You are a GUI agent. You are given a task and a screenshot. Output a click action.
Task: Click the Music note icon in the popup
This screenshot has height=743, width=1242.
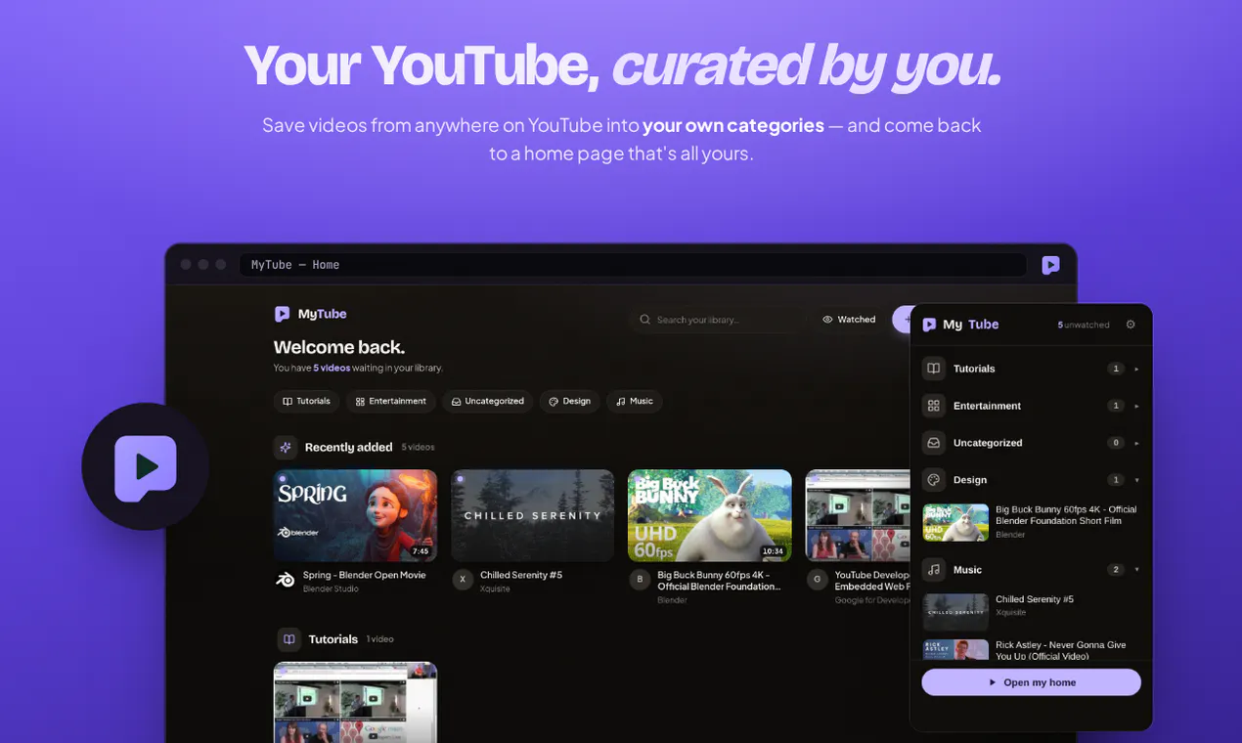[934, 569]
